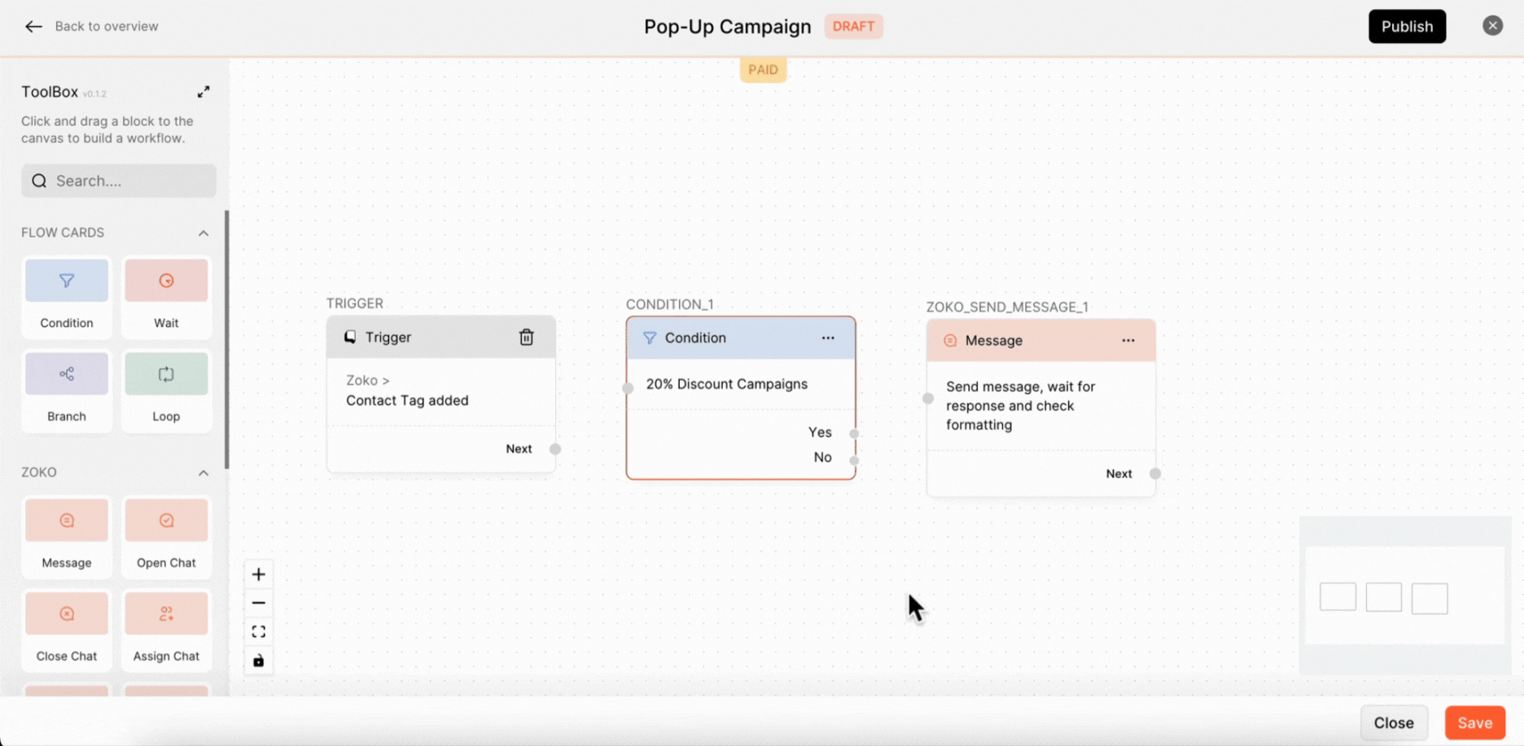This screenshot has height=746, width=1524.
Task: Click the Condition node input port
Action: 628,388
